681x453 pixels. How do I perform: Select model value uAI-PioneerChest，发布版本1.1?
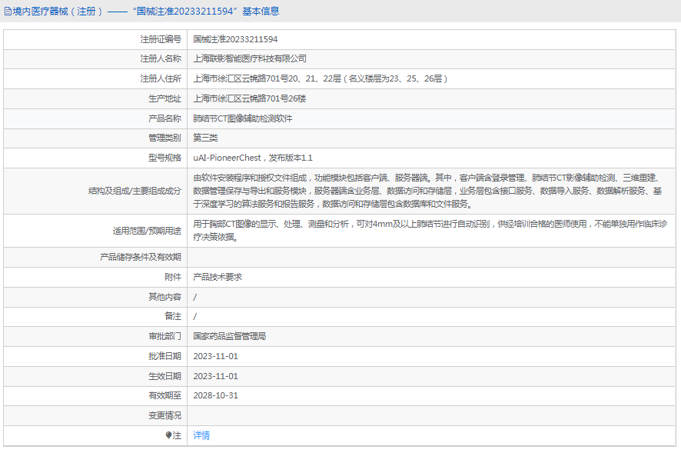click(x=253, y=158)
